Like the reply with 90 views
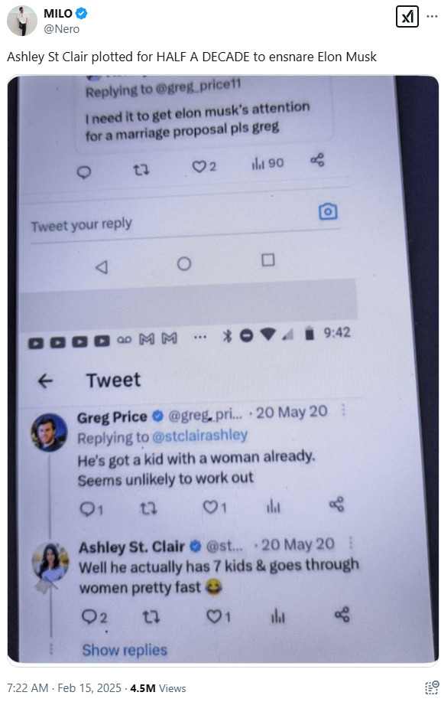 204,167
